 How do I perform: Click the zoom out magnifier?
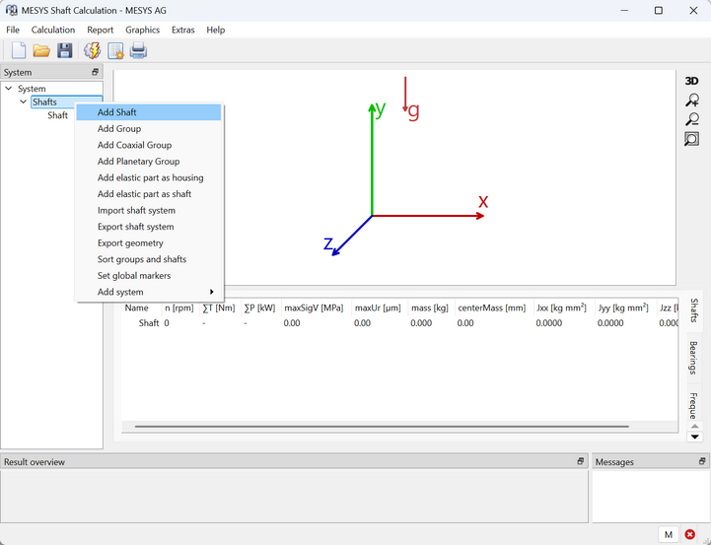click(x=692, y=119)
